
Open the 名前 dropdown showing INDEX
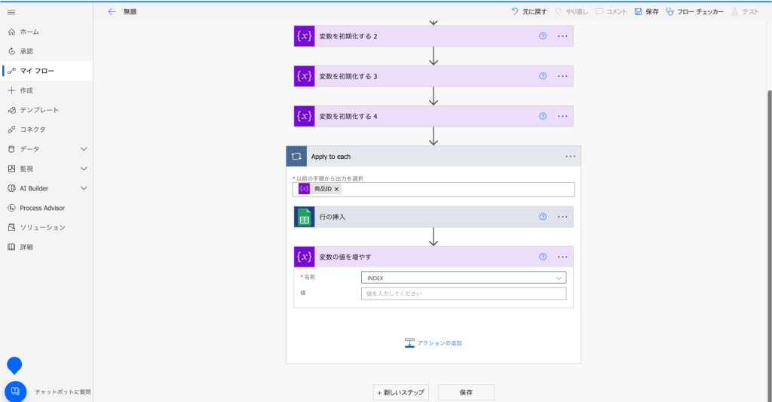464,278
